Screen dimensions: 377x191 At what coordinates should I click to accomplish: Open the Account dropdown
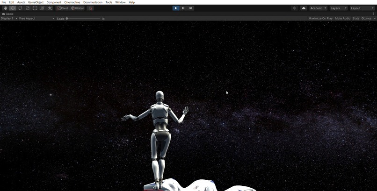click(319, 8)
